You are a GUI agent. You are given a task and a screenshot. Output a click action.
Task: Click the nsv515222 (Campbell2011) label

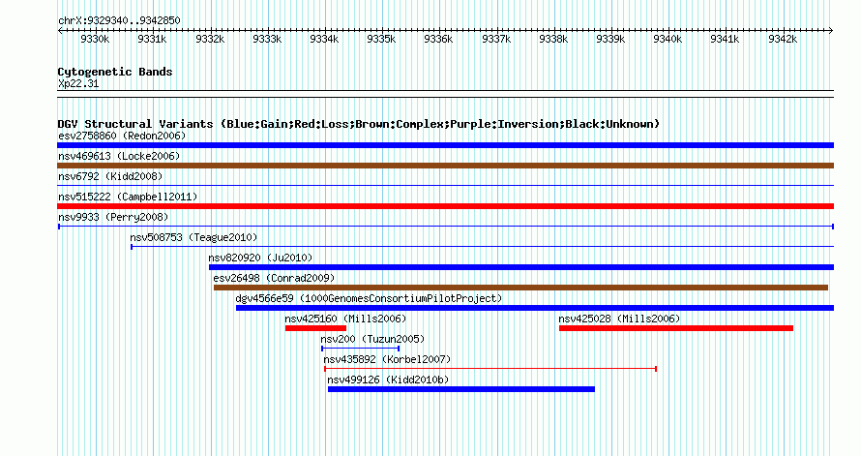click(x=128, y=197)
